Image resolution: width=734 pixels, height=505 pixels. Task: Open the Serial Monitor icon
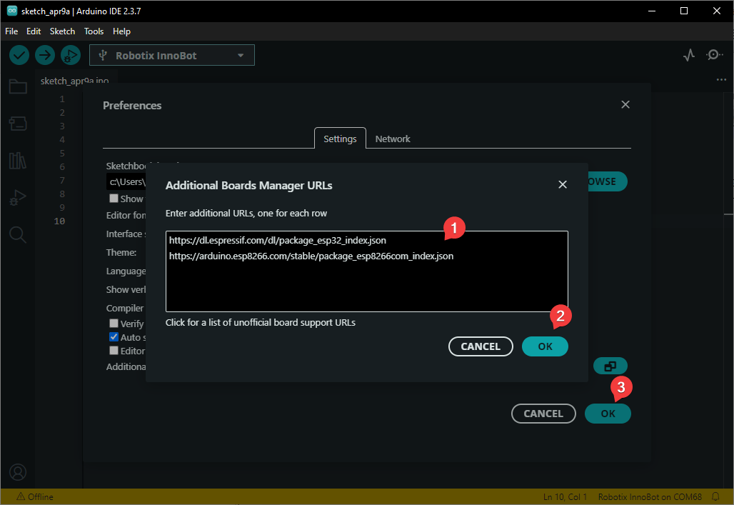(714, 55)
